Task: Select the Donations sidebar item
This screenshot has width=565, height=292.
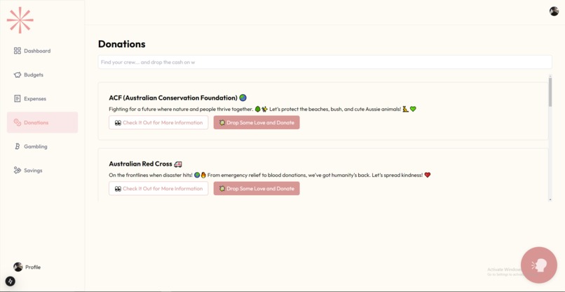Action: tap(42, 122)
